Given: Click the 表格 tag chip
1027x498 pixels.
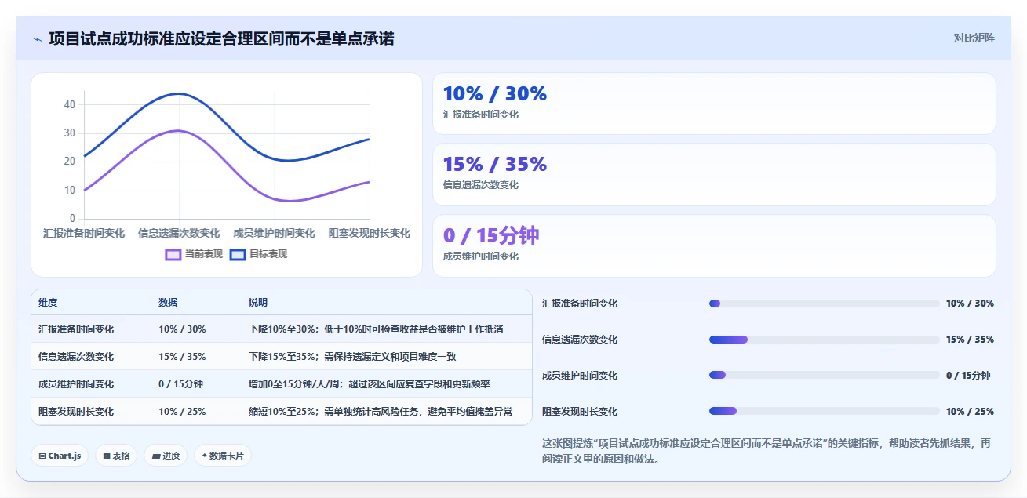Looking at the screenshot, I should 116,456.
